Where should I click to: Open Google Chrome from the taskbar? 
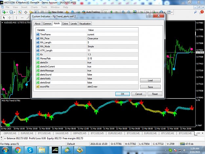[18, 150]
